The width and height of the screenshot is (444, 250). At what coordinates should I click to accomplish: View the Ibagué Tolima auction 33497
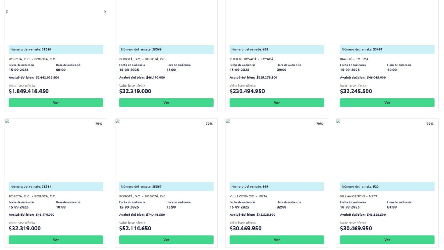coord(387,103)
